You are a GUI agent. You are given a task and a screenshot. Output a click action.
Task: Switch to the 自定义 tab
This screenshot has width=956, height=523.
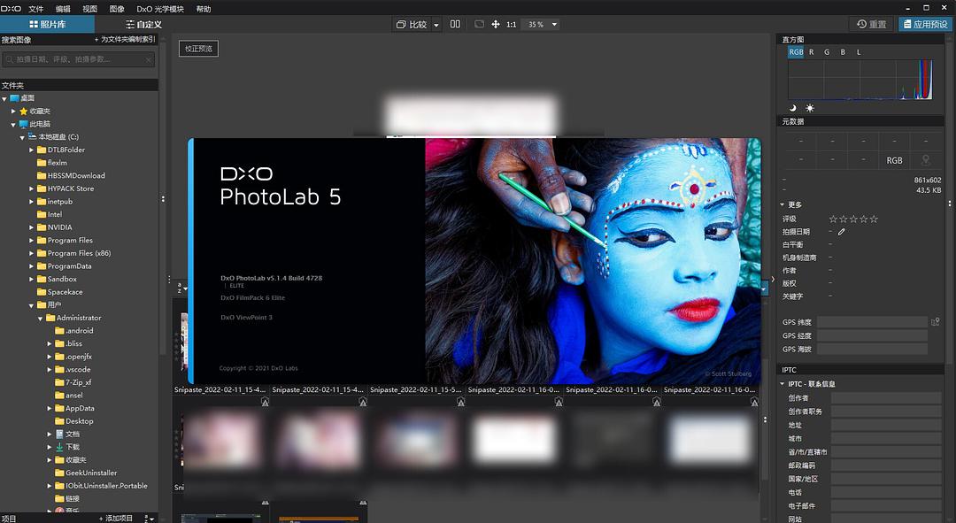pos(143,25)
